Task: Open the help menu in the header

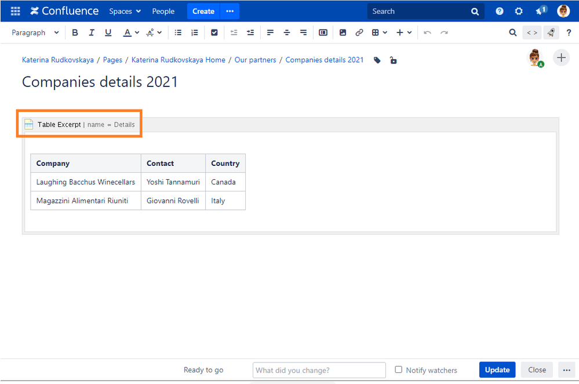Action: pos(499,11)
